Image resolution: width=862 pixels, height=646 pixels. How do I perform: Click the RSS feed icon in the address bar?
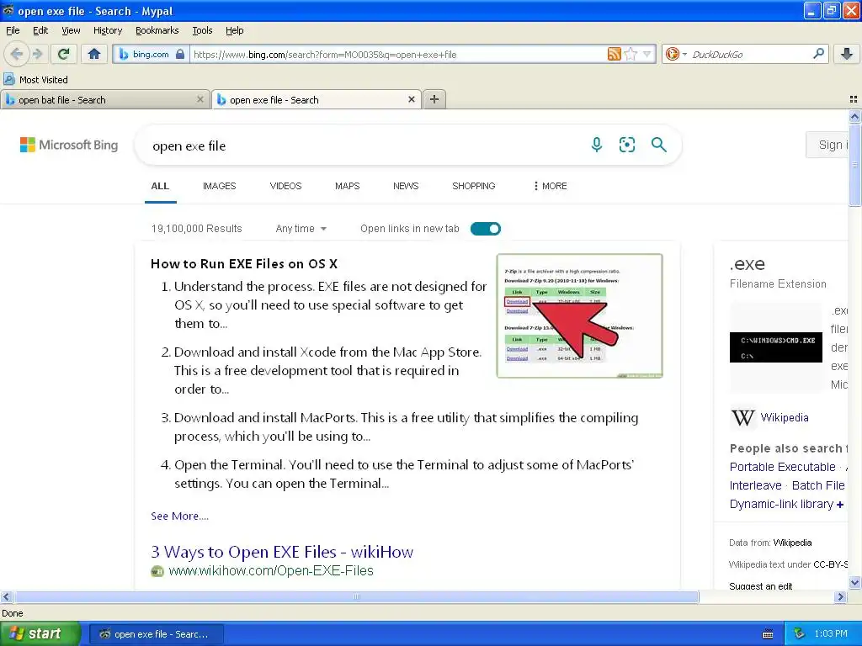[x=614, y=54]
